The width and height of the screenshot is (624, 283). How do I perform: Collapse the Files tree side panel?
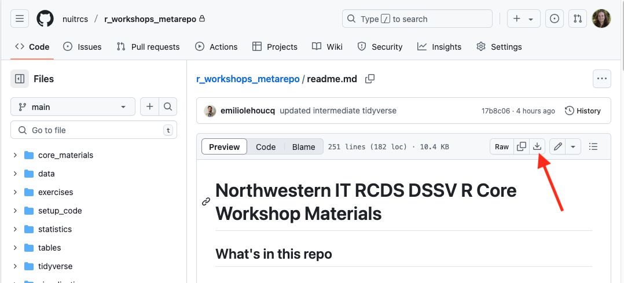[x=20, y=79]
